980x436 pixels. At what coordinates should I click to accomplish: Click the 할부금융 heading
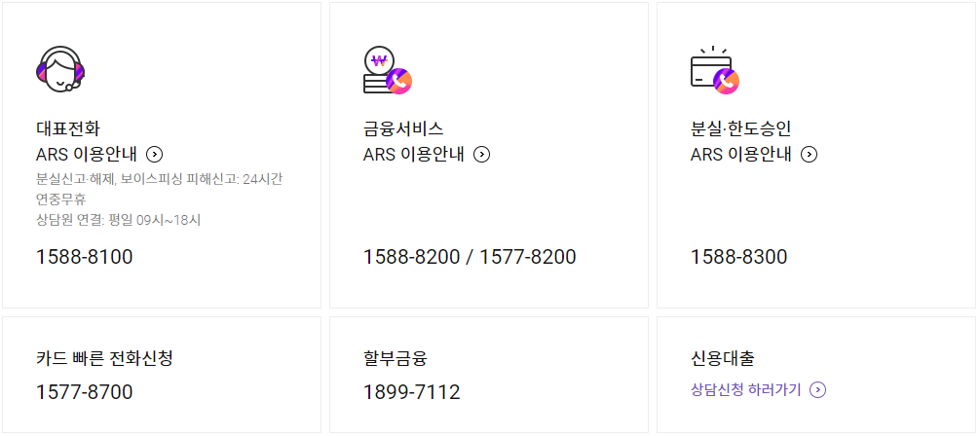(x=395, y=358)
